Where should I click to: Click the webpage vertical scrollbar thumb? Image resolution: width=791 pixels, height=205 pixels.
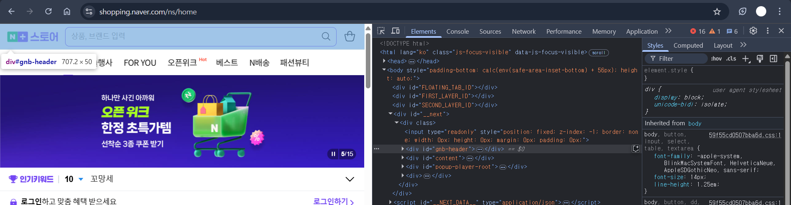368,60
